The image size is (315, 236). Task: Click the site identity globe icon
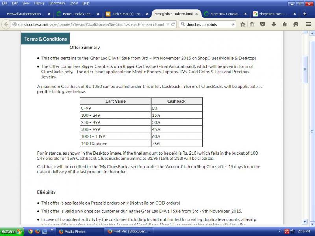(x=14, y=24)
